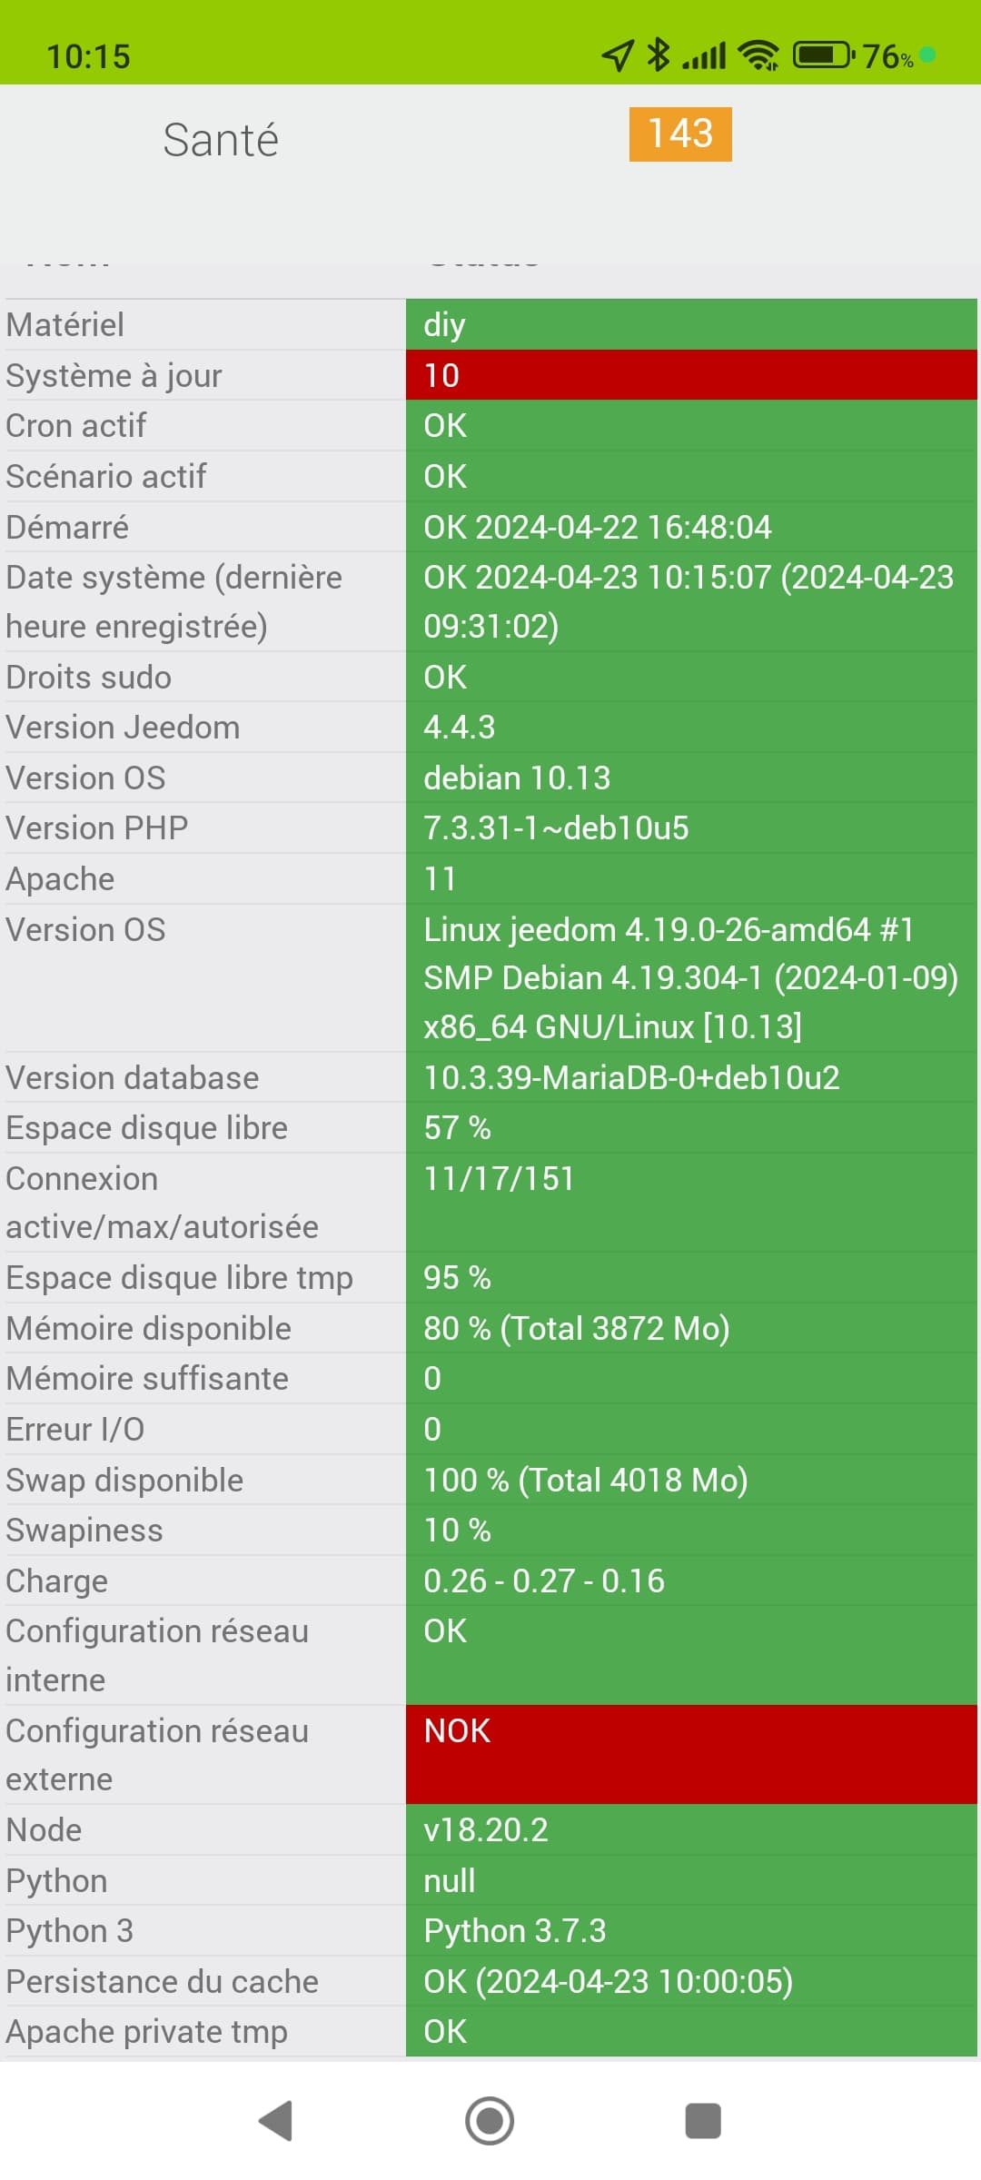
Task: Tap the Python 3.7.3 status cell
Action: click(691, 1930)
